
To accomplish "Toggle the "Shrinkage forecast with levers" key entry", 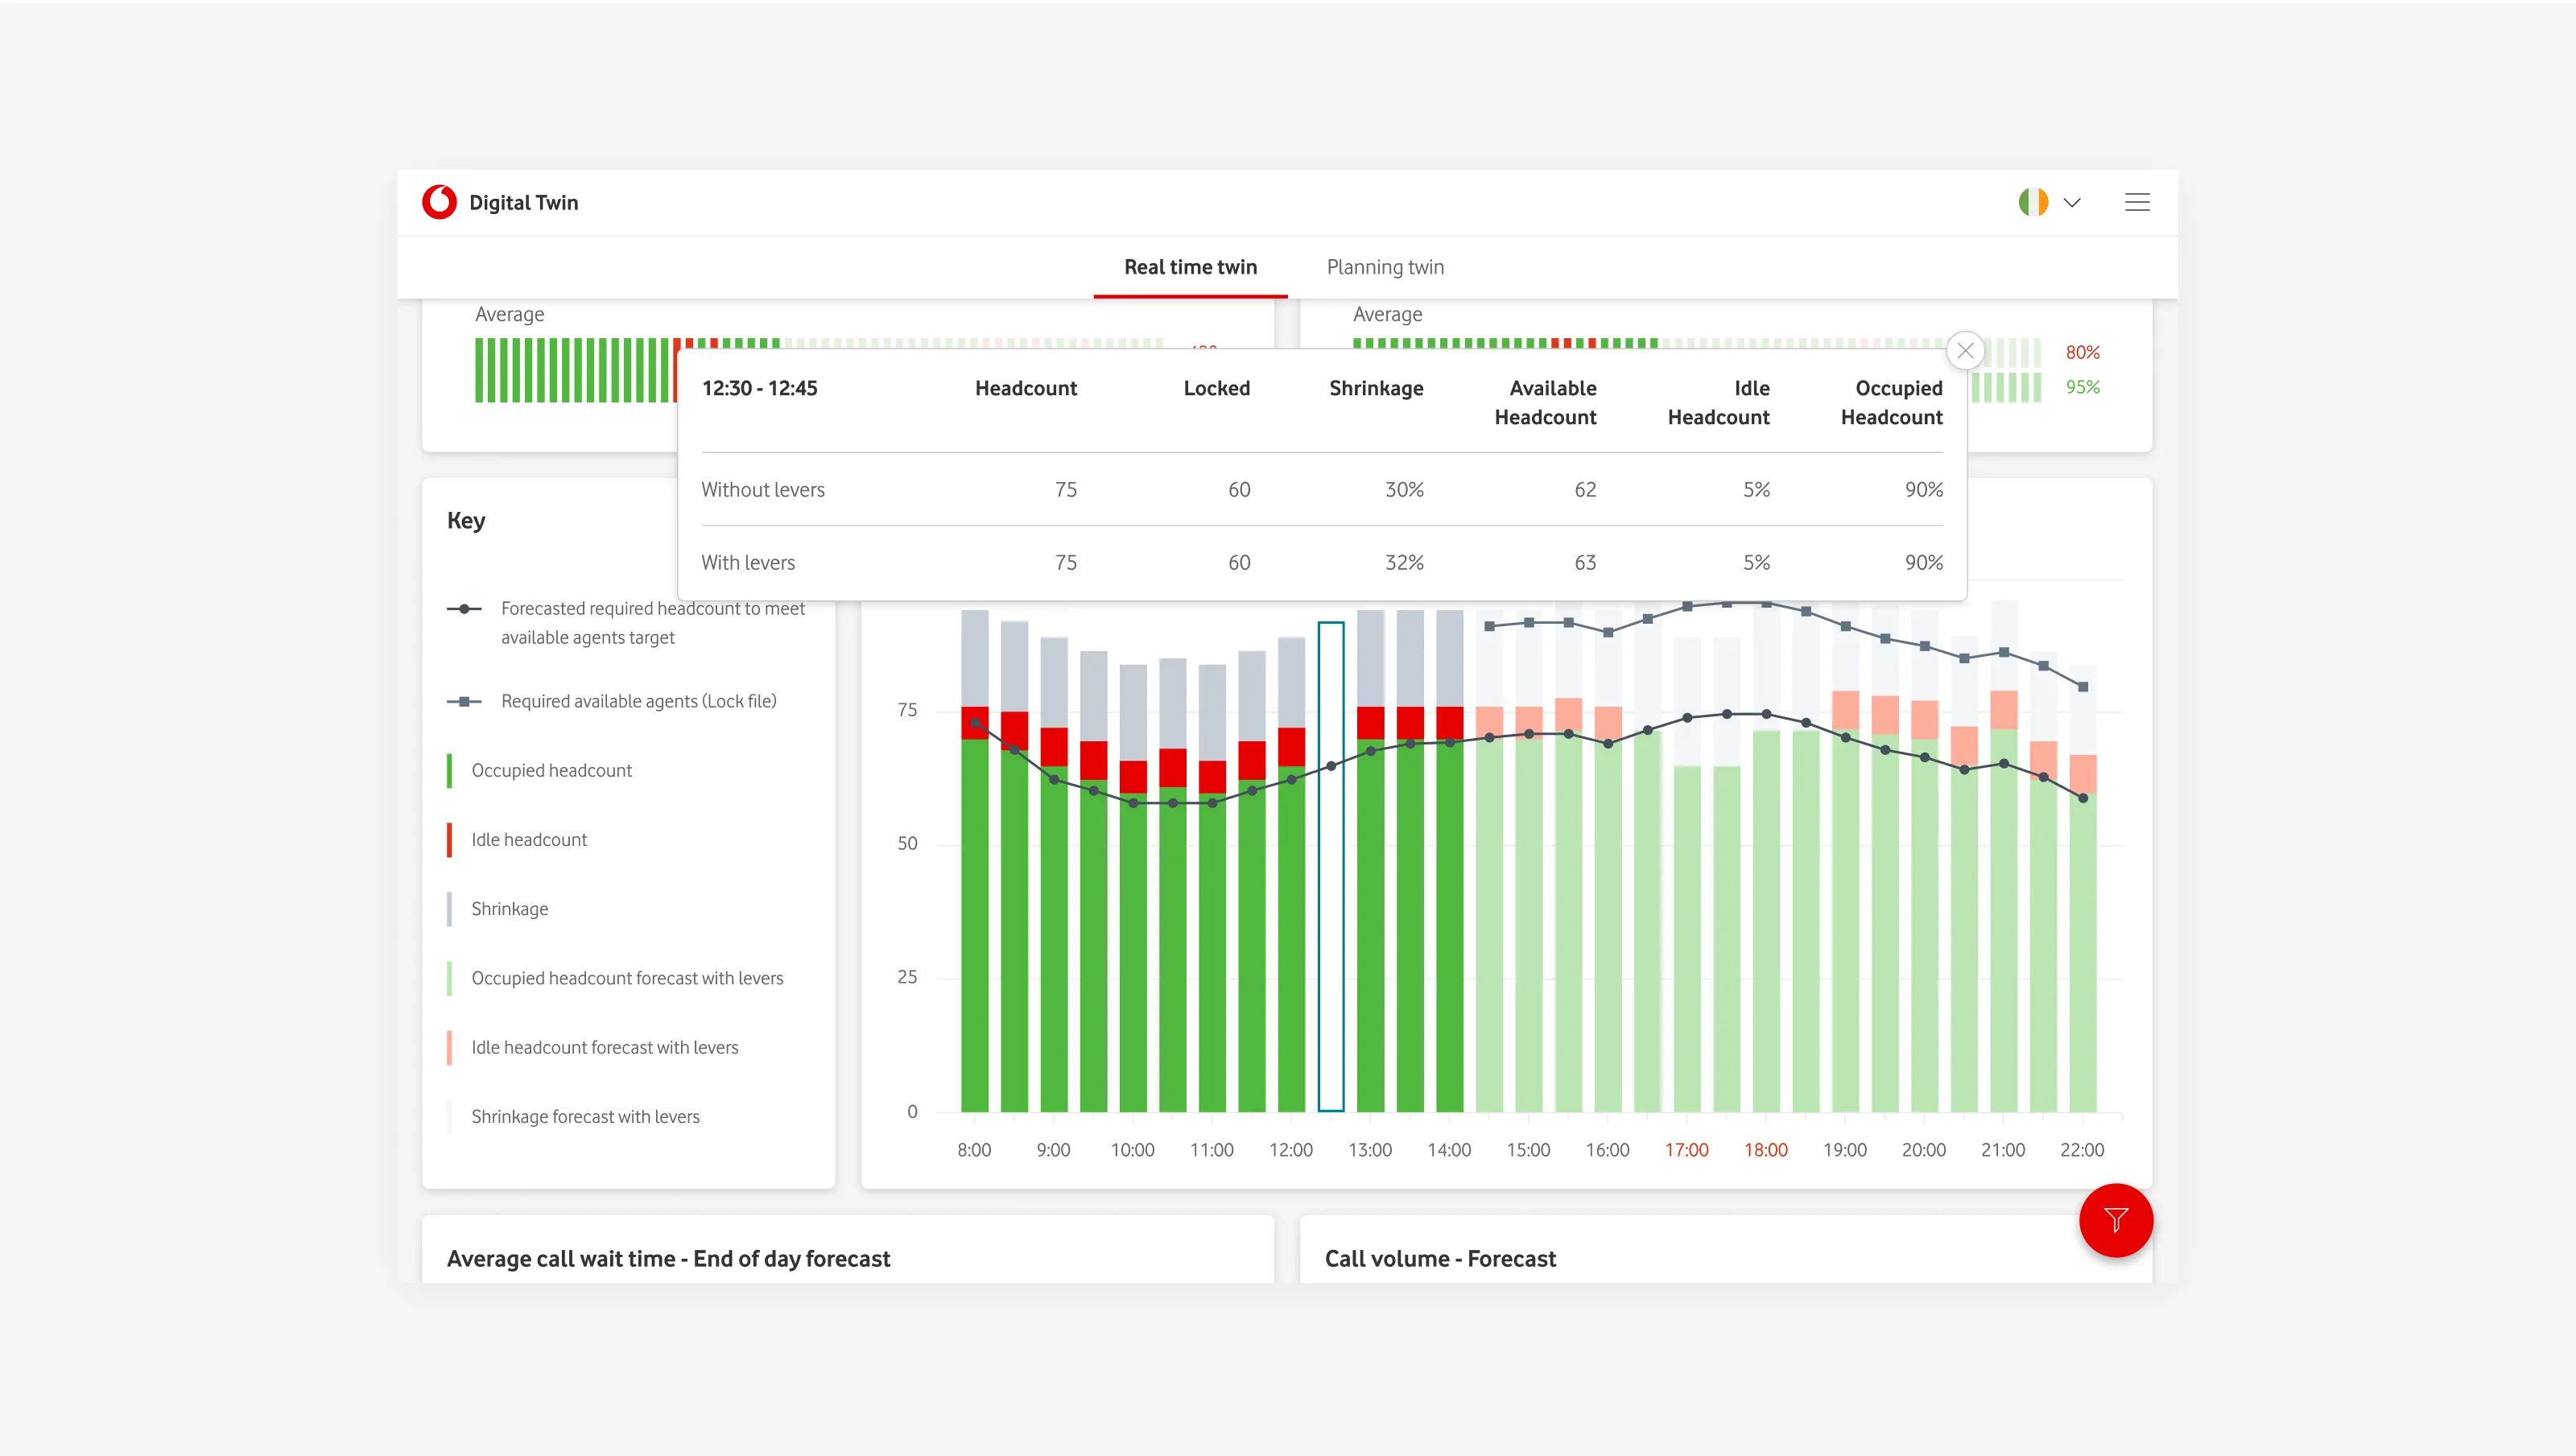I will [x=450, y=1116].
